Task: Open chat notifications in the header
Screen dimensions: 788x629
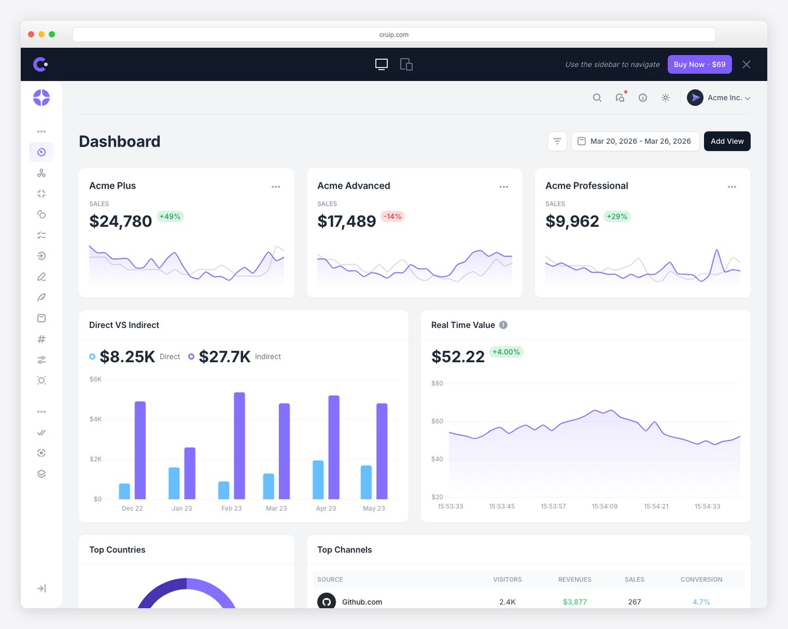Action: point(620,97)
